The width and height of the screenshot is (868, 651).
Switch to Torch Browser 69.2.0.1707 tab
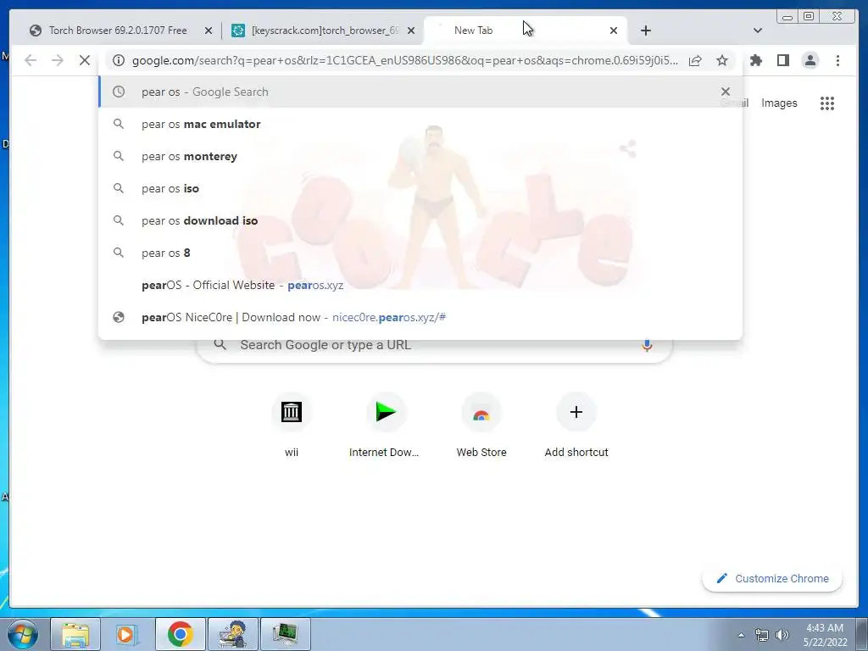[118, 31]
